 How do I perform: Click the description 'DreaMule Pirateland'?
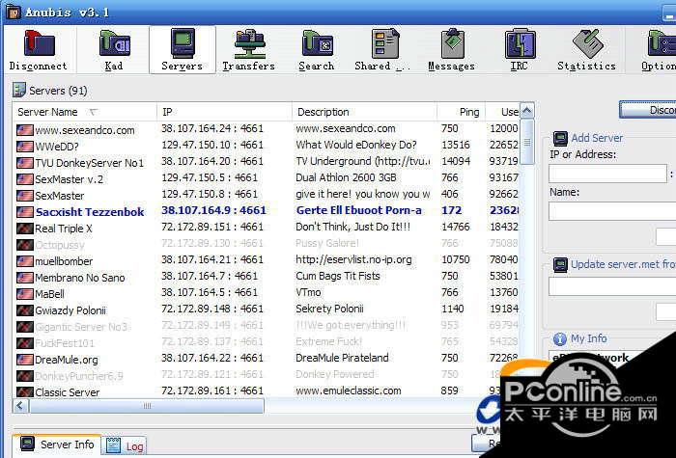pos(342,358)
